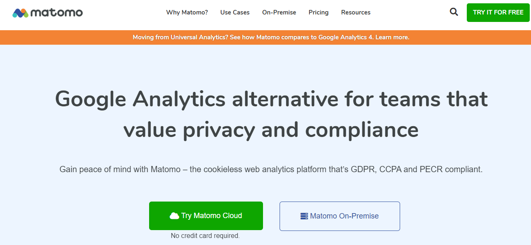
Task: Select On-Premise in the top navigation
Action: 279,12
